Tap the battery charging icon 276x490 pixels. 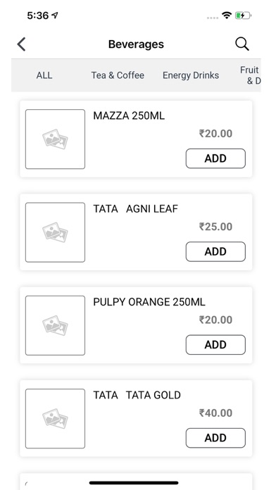(243, 15)
